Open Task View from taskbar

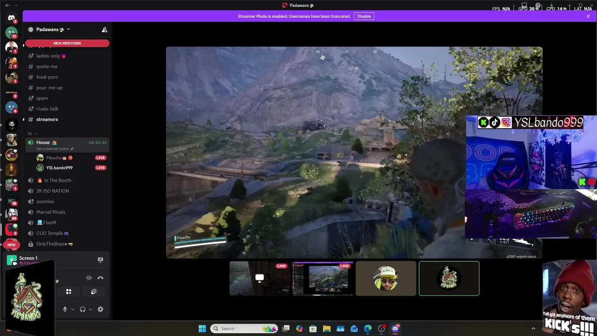tap(286, 329)
